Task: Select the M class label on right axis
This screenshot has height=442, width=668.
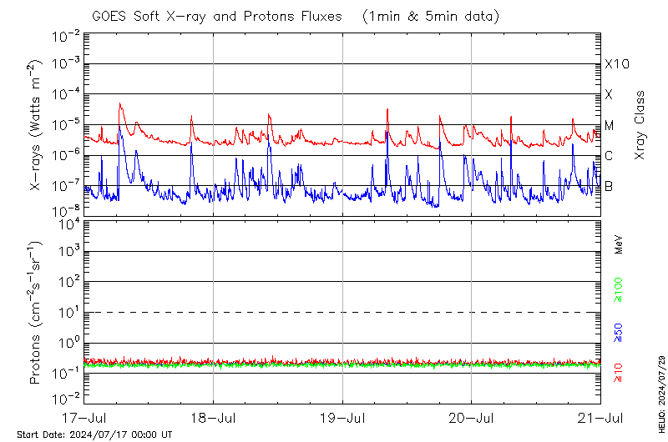Action: pos(610,125)
